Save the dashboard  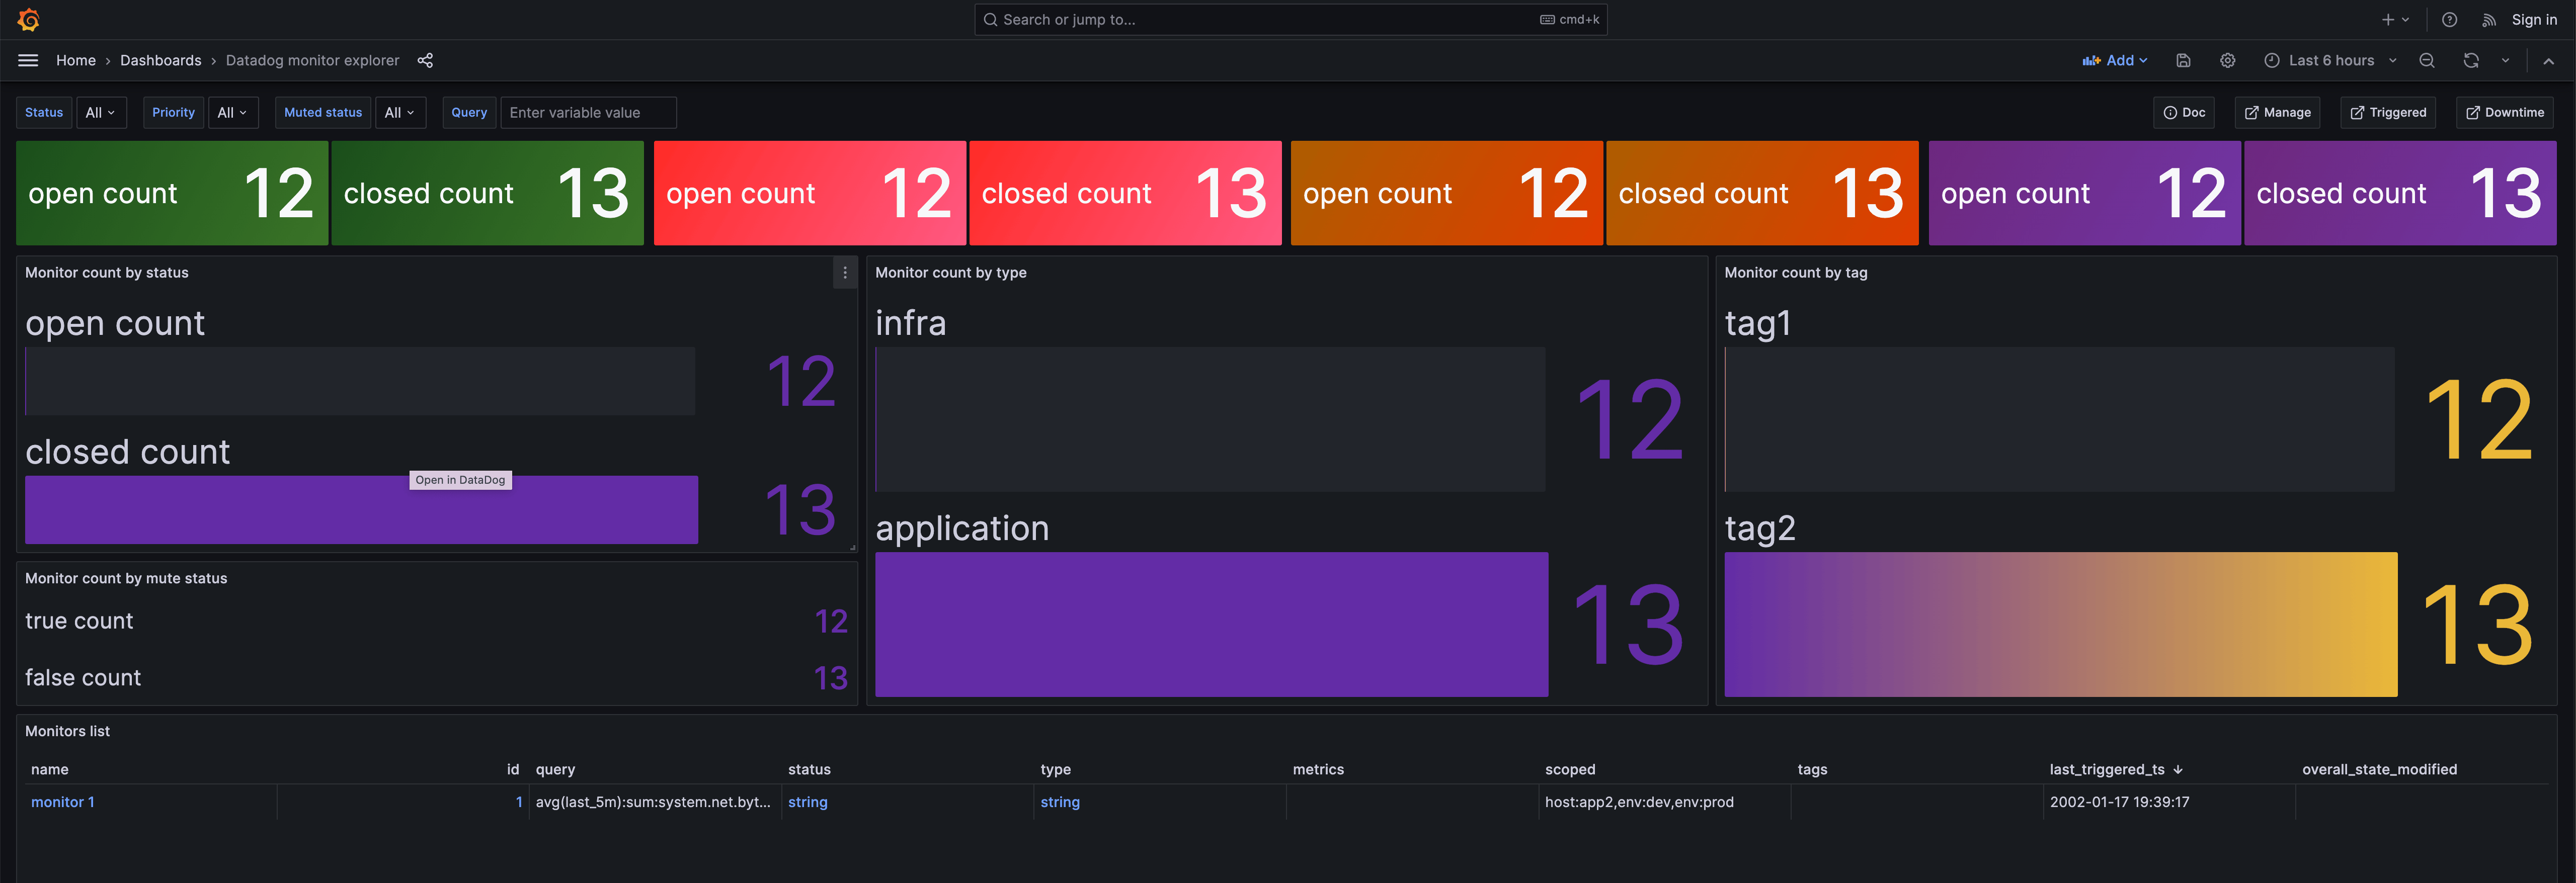pyautogui.click(x=2183, y=60)
